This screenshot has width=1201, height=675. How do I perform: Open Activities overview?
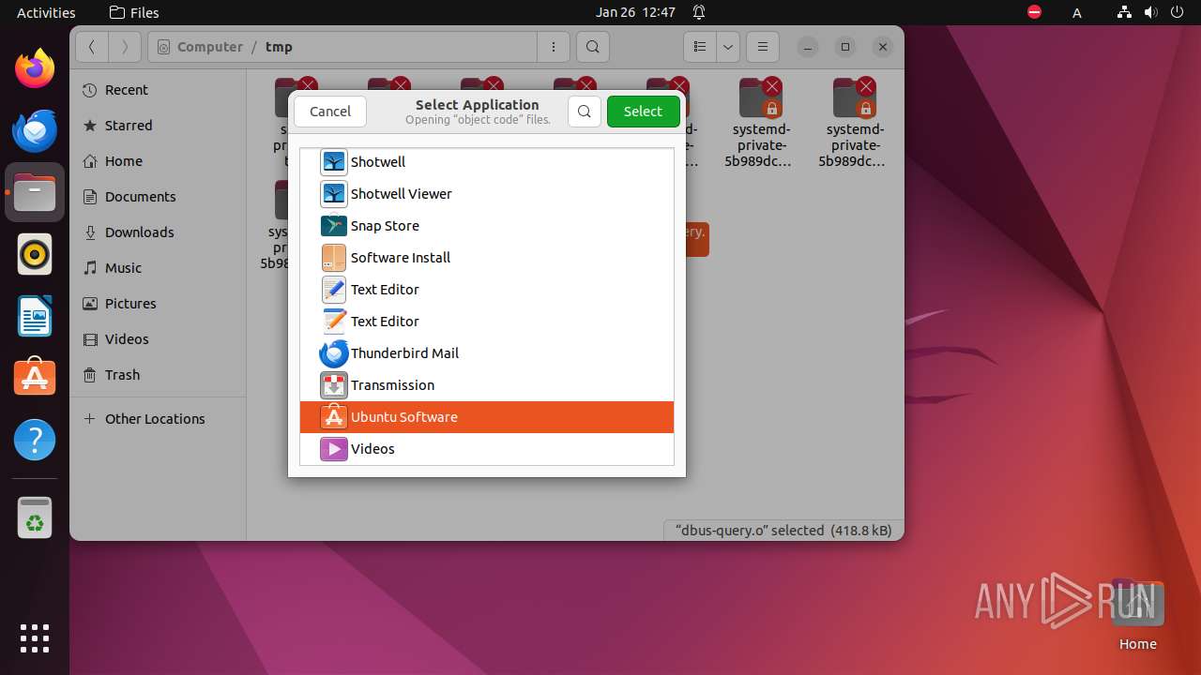point(46,12)
